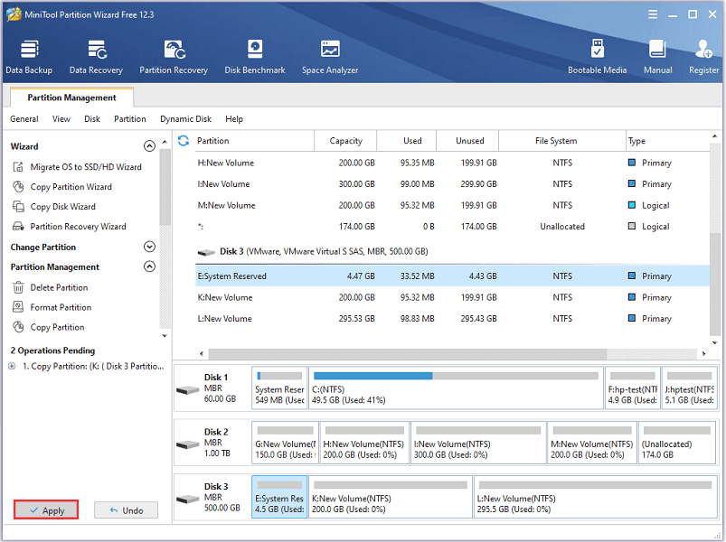Select the J:hptest block on Disk 1
The height and width of the screenshot is (542, 726).
pyautogui.click(x=690, y=388)
